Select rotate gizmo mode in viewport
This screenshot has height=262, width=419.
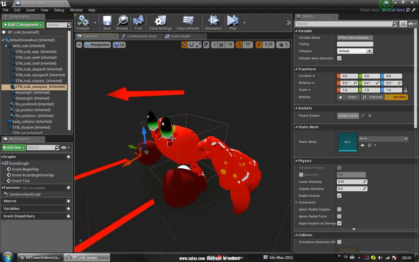(x=191, y=45)
